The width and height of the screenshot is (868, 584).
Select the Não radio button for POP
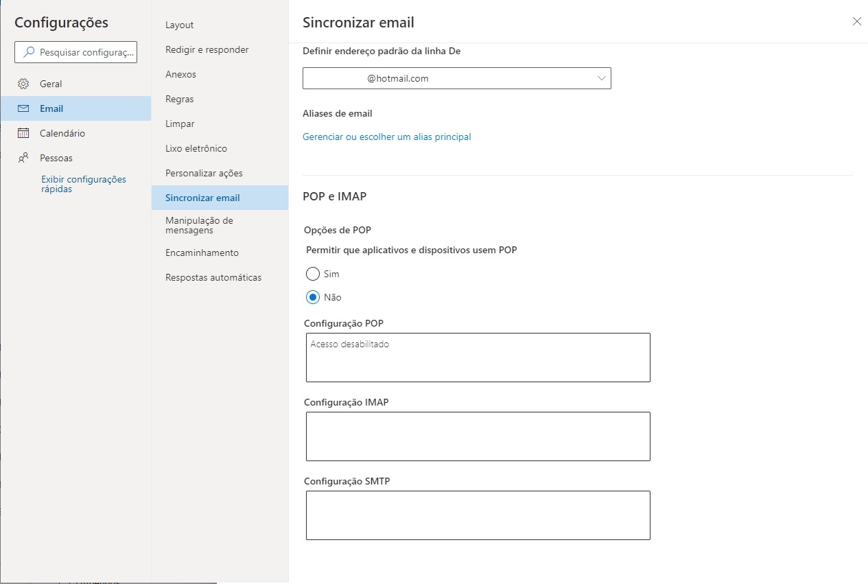pos(313,297)
